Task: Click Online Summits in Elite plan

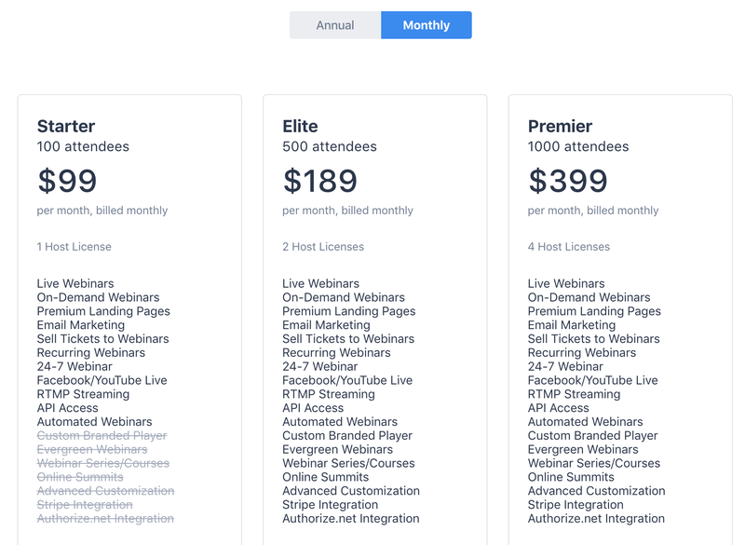Action: tap(325, 477)
